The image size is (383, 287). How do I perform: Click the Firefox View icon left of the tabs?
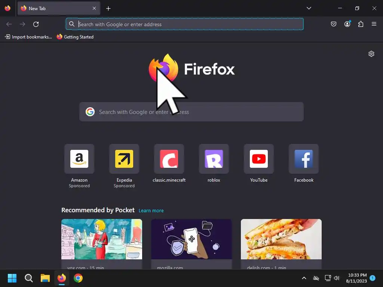pyautogui.click(x=7, y=8)
